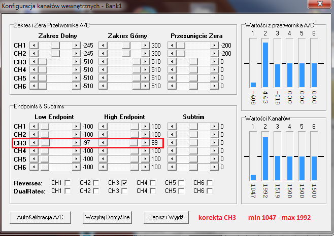Enable the CH2 DualRates checkbox
Viewport: 334px width, 236px height.
click(x=96, y=191)
